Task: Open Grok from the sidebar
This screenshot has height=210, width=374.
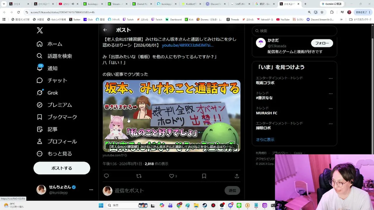Action: click(47, 93)
